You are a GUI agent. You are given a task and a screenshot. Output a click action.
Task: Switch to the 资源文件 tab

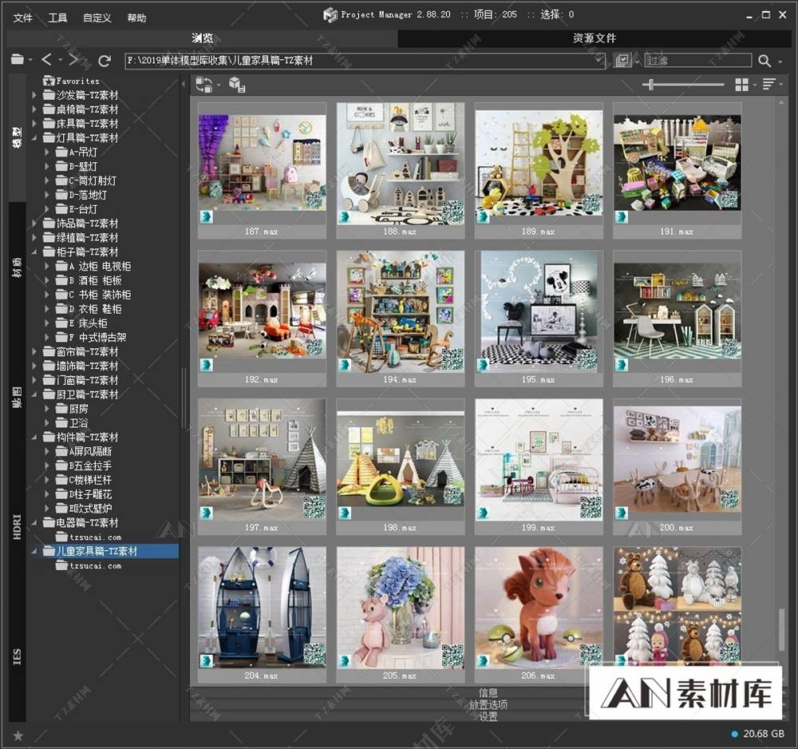(x=595, y=38)
